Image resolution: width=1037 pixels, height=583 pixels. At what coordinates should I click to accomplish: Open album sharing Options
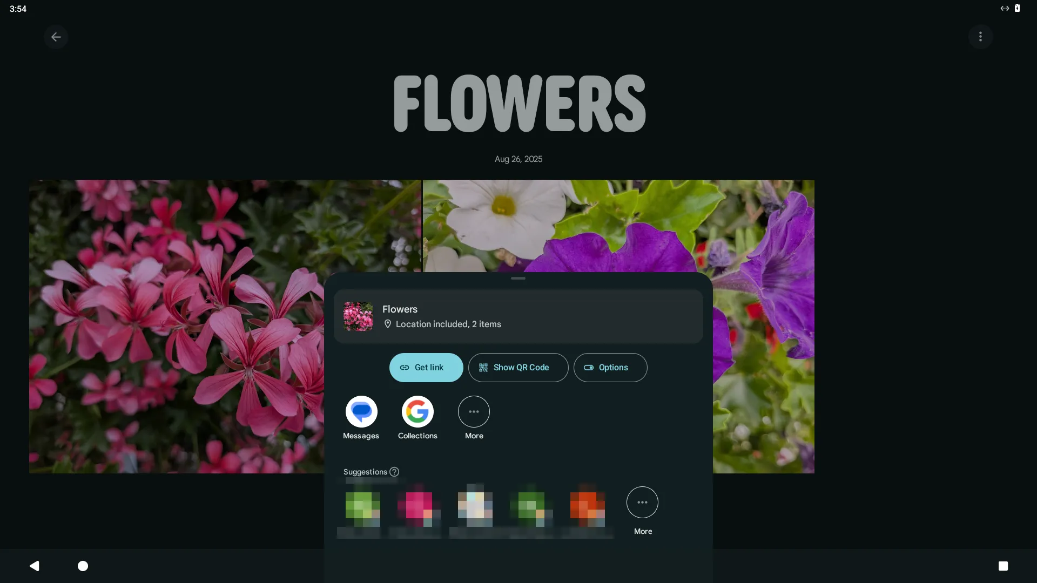pyautogui.click(x=610, y=368)
